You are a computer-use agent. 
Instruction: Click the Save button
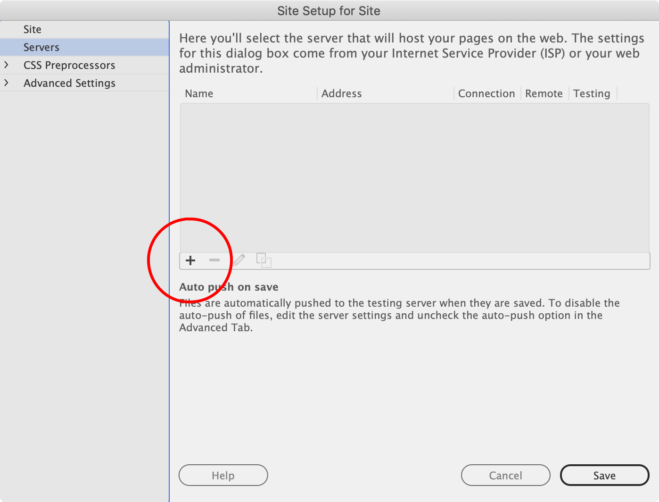(x=605, y=475)
